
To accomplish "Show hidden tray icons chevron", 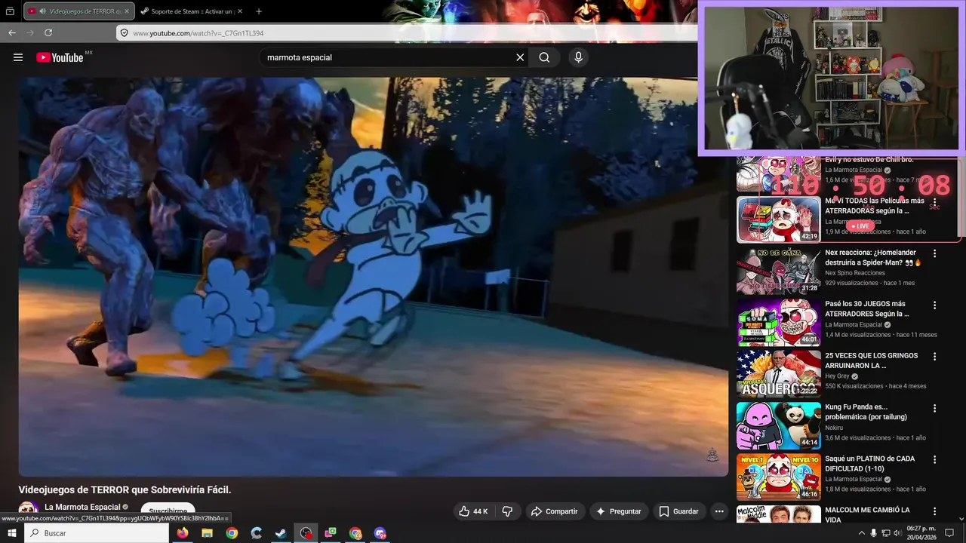I will coord(862,533).
